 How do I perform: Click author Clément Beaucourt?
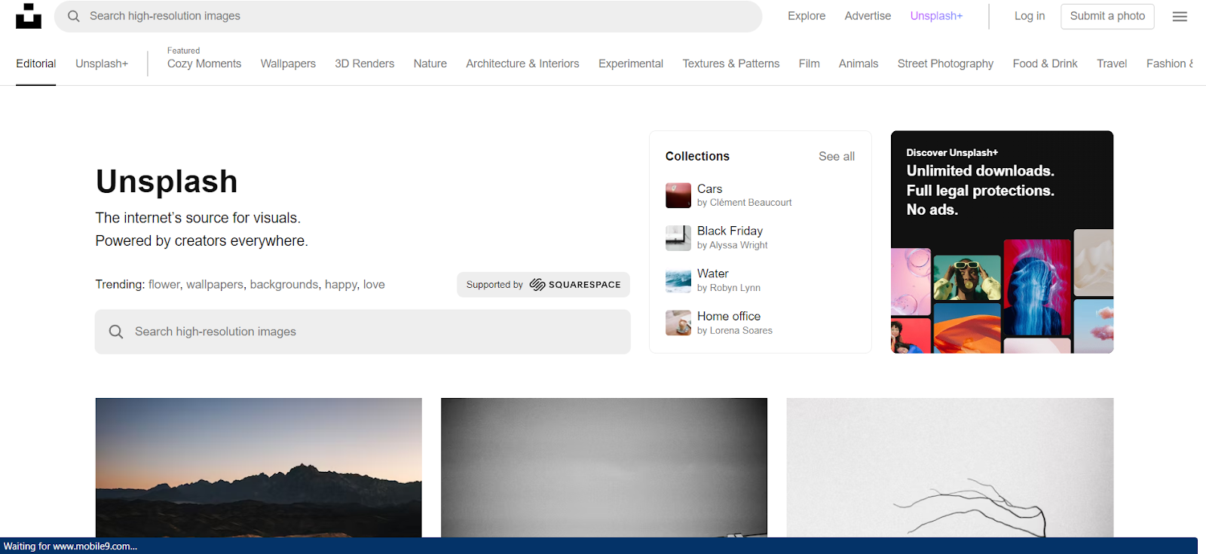point(751,203)
